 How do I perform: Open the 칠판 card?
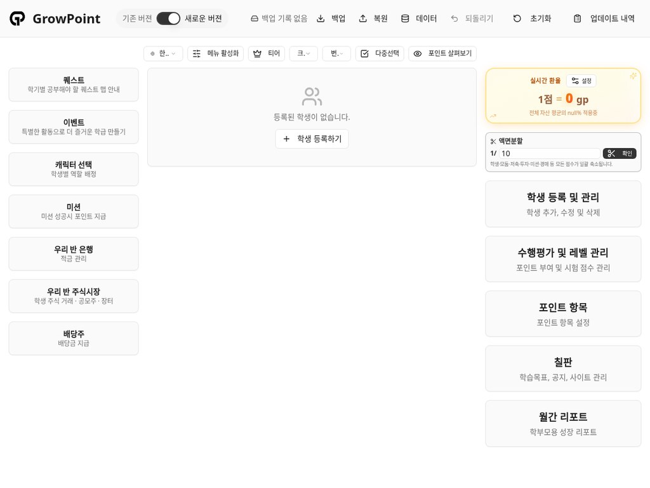pos(563,369)
